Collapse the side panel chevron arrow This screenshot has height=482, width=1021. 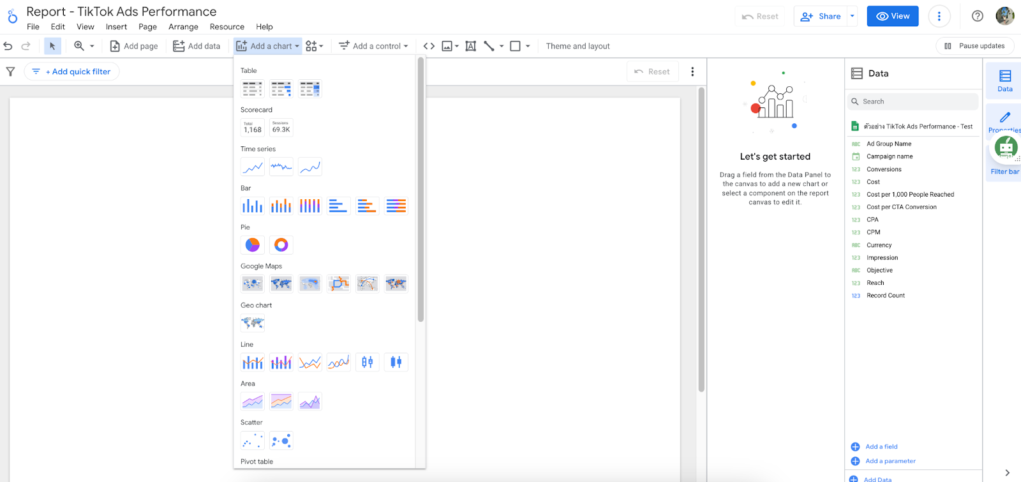coord(1007,473)
